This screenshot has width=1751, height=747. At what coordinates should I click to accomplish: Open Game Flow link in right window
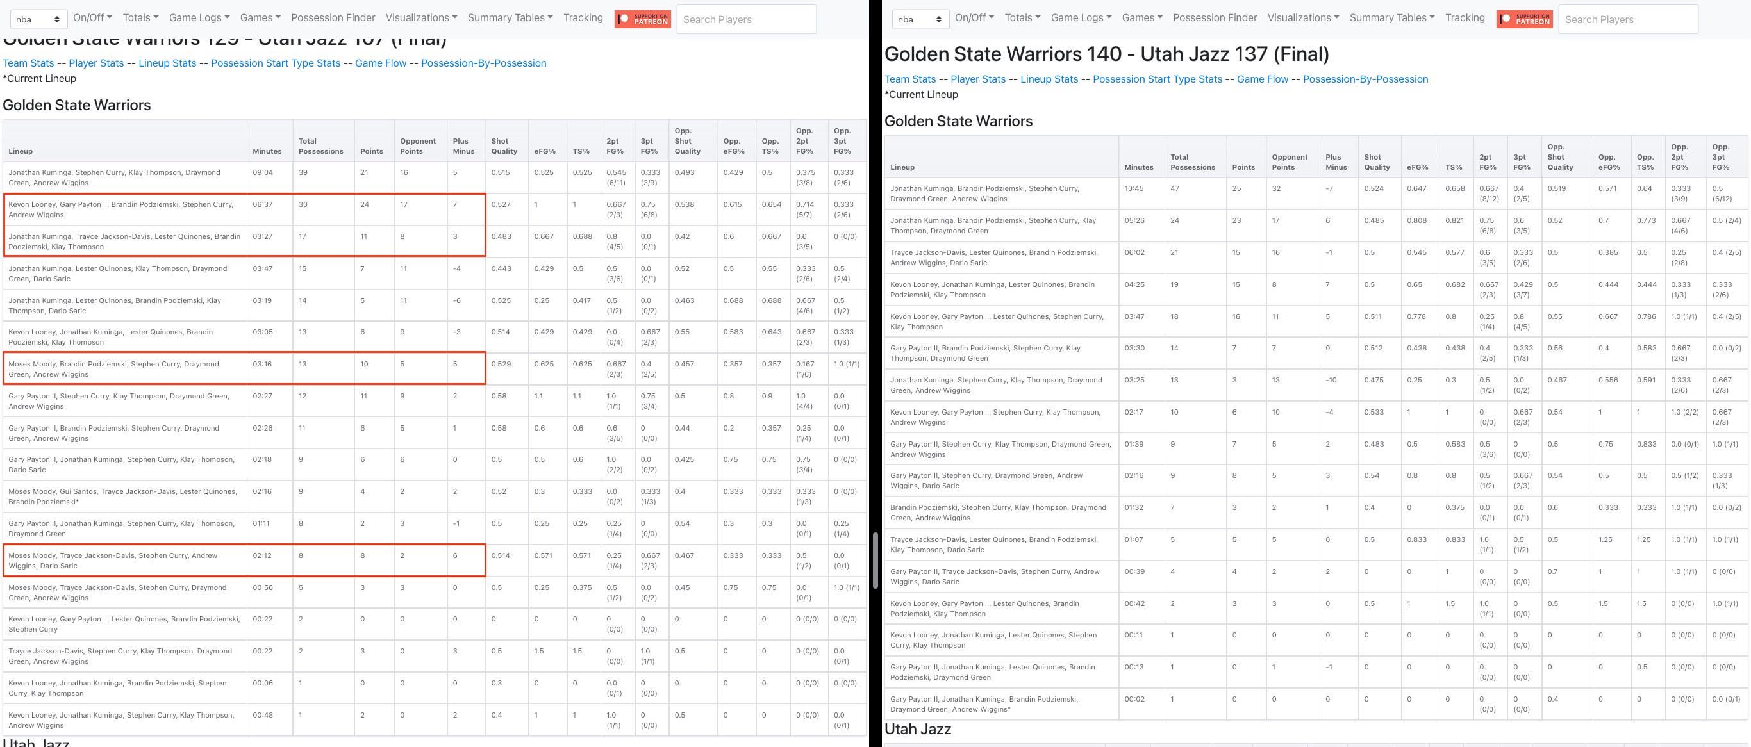(1262, 79)
